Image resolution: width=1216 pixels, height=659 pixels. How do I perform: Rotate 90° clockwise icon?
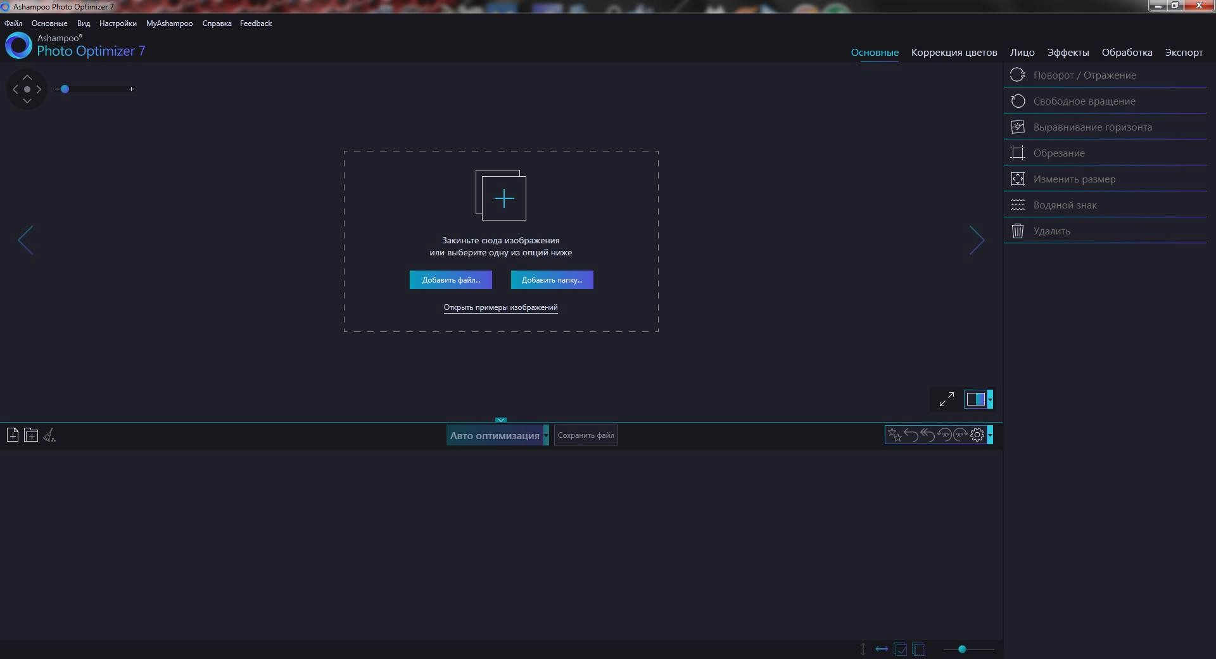pos(961,435)
